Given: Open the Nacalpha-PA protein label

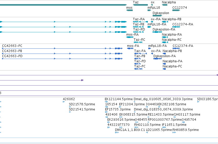Looking at the screenshot, I should [173, 61].
